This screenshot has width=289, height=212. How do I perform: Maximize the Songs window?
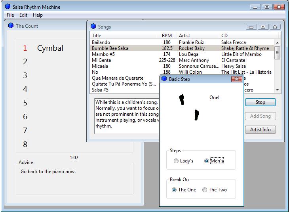(263, 27)
